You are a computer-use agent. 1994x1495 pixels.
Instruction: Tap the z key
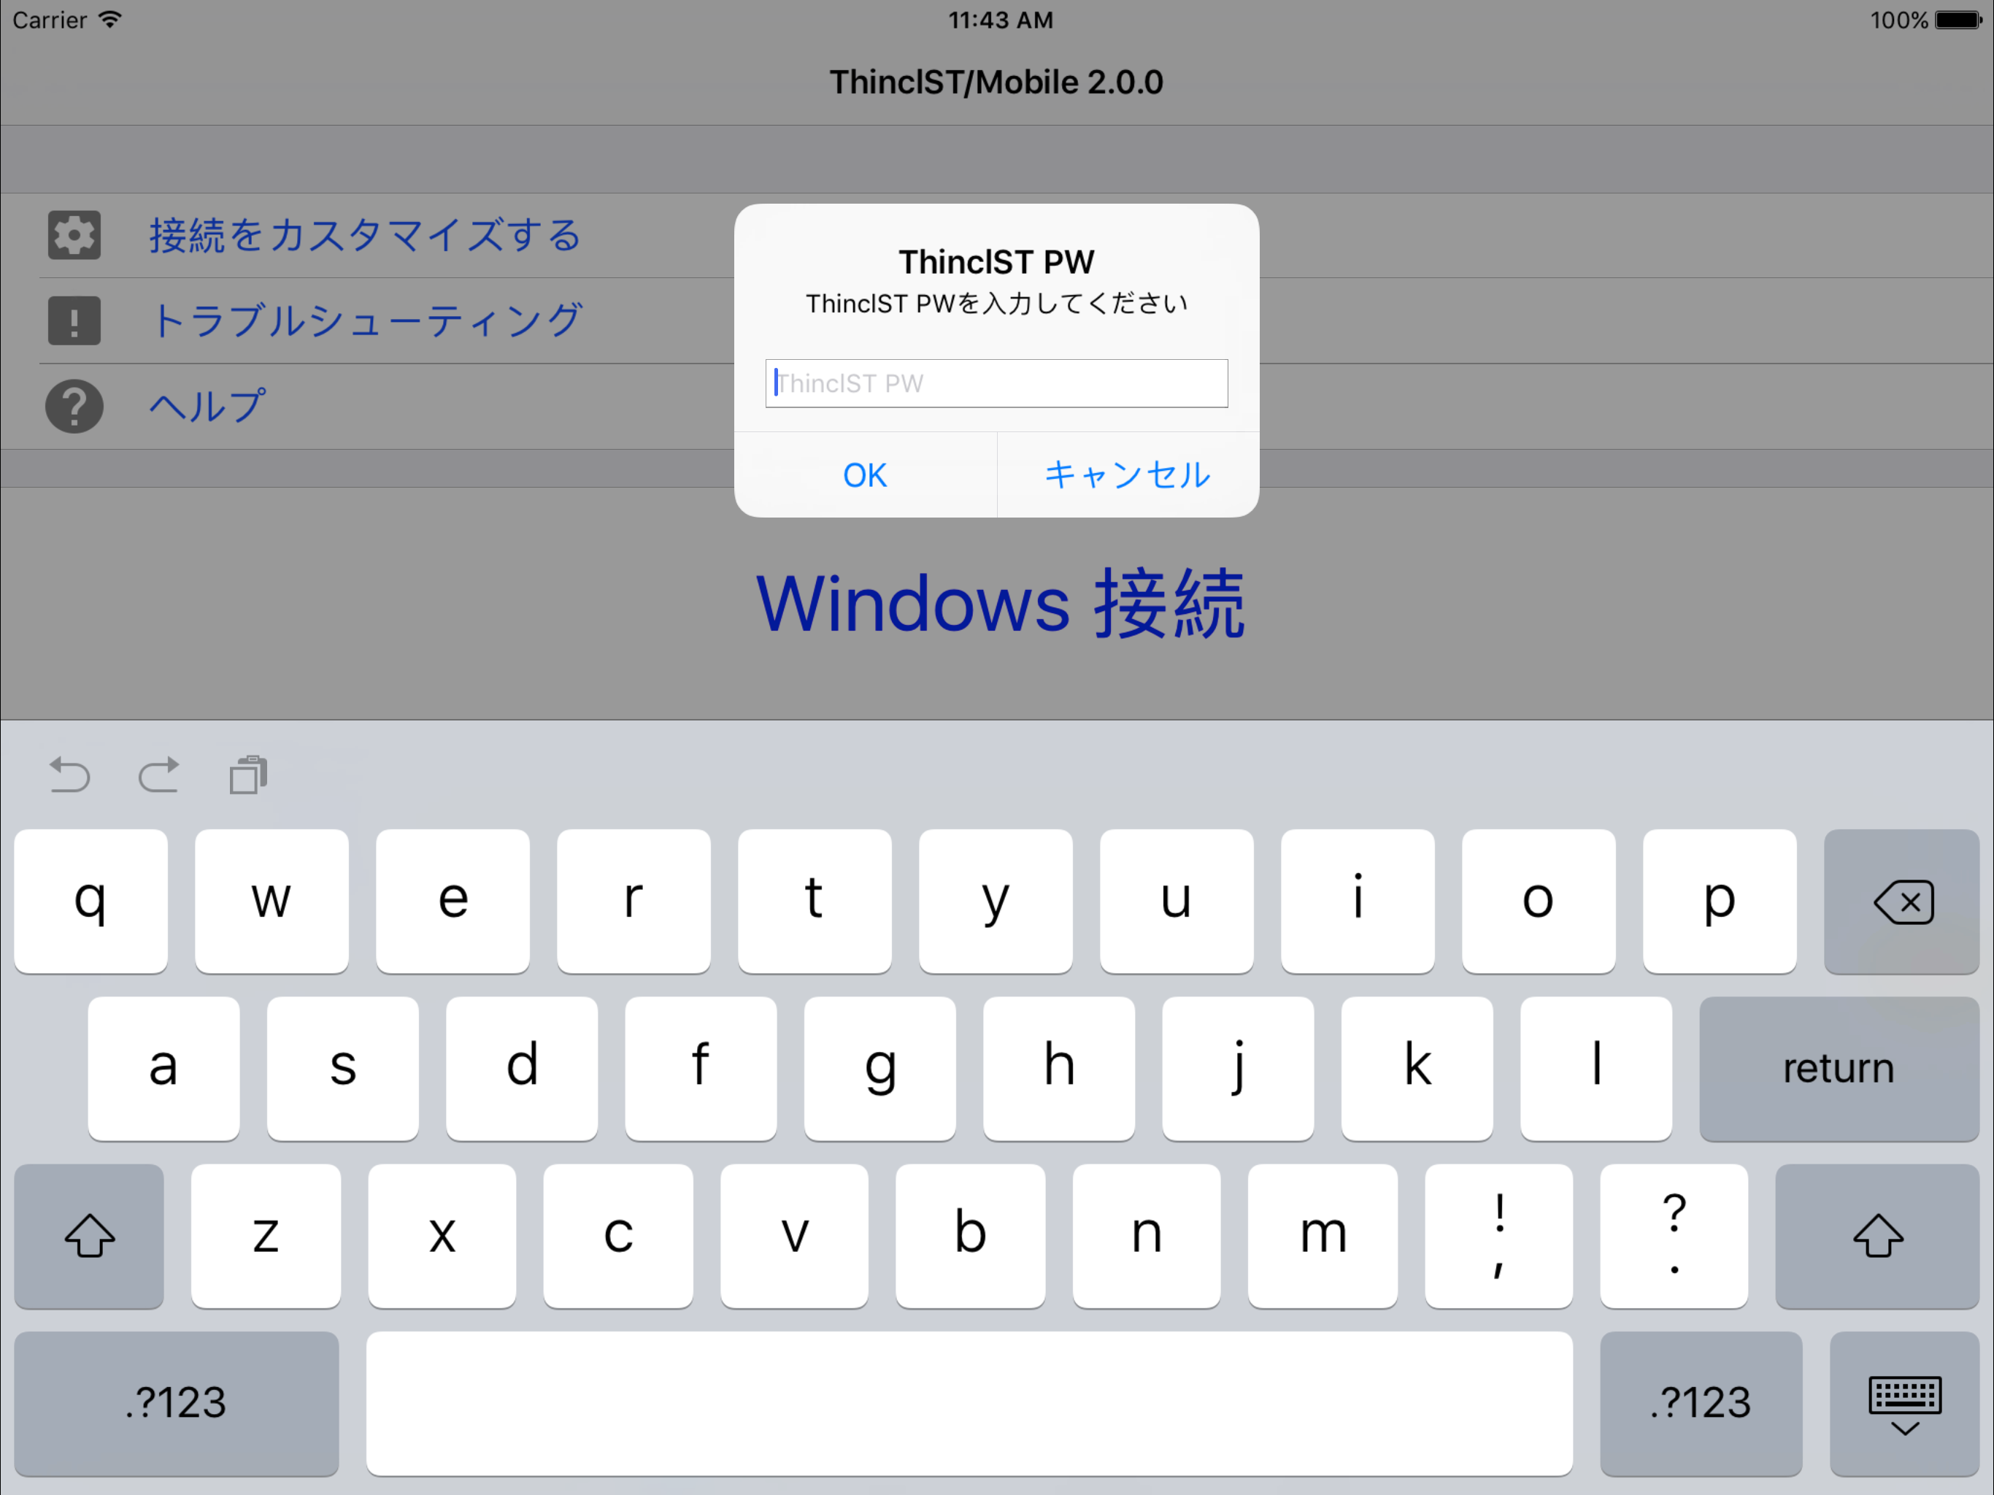click(x=266, y=1235)
